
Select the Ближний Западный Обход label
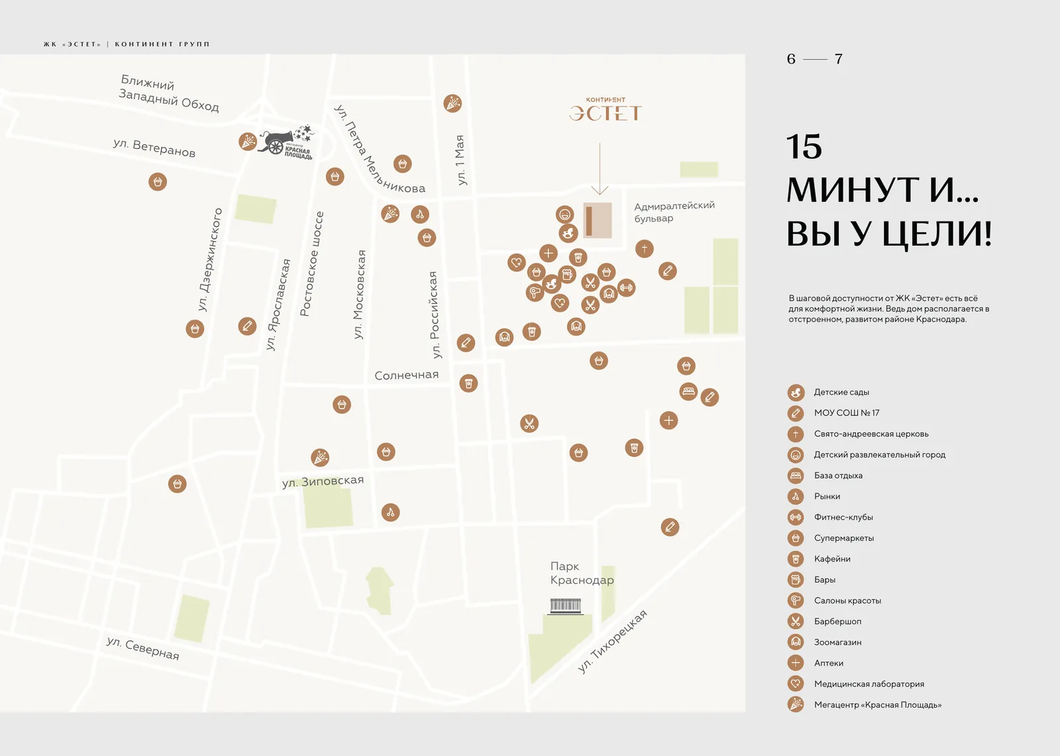coord(169,93)
